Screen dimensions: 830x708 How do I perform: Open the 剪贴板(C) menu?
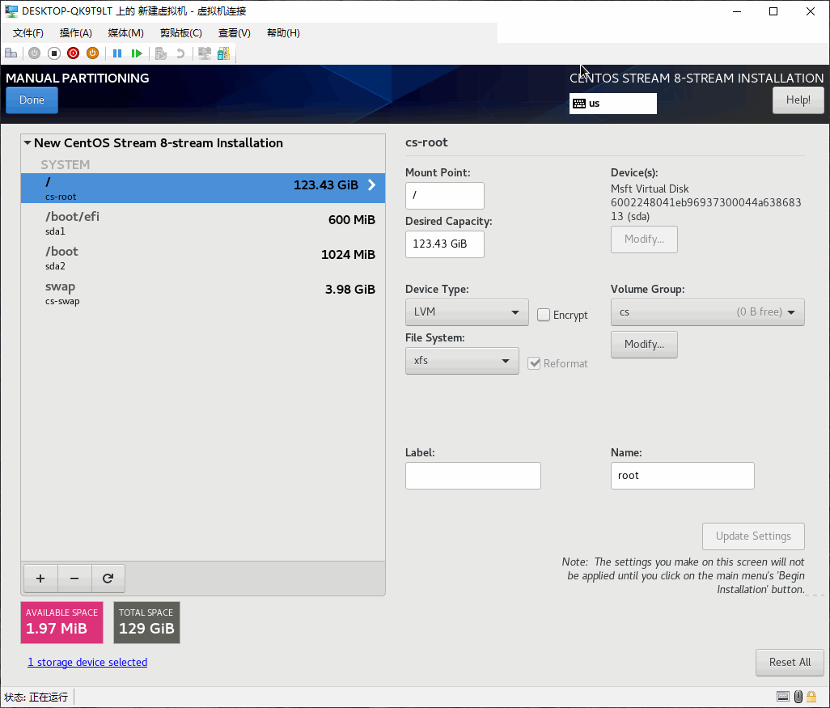tap(181, 33)
